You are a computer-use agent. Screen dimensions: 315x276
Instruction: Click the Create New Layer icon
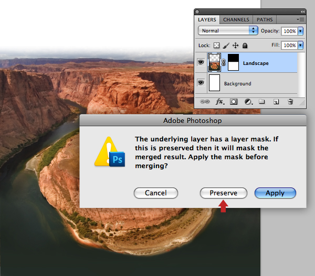click(276, 102)
